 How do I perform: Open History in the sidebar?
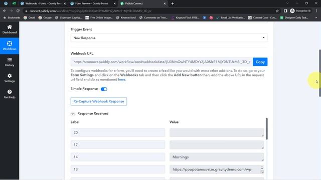pos(10,62)
